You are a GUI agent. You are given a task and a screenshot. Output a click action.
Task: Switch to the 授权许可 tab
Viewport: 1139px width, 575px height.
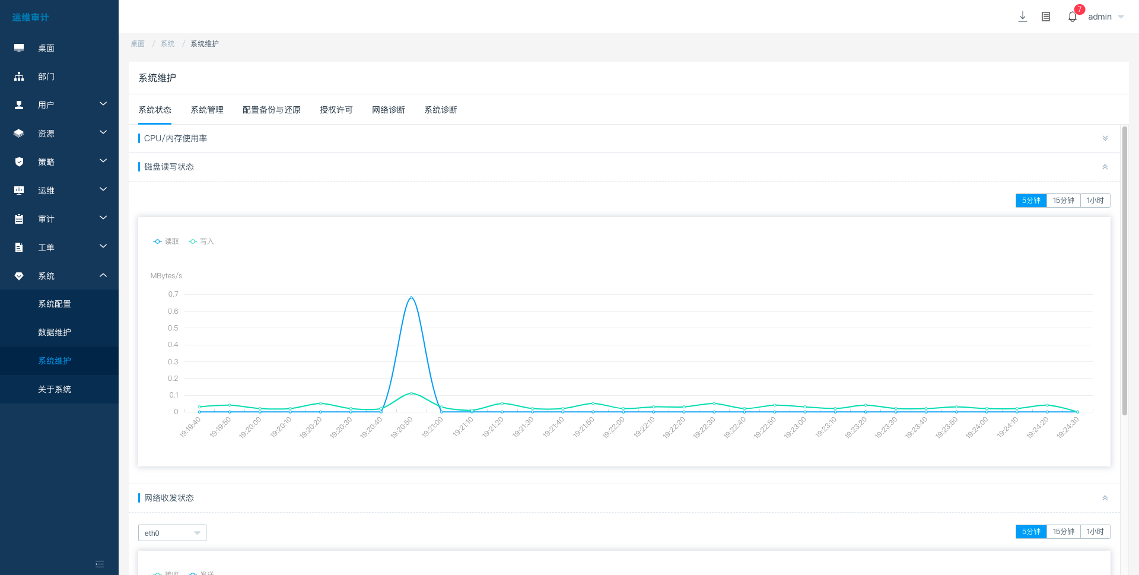336,110
